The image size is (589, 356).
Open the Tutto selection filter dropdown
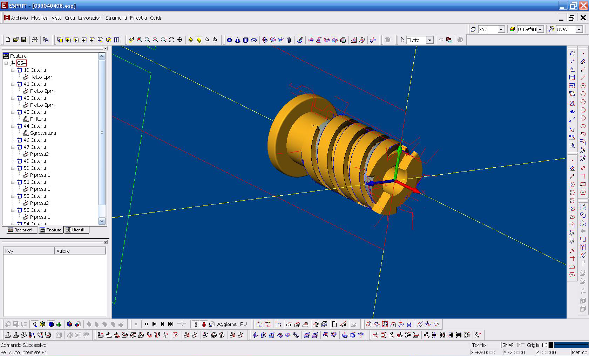tap(429, 40)
